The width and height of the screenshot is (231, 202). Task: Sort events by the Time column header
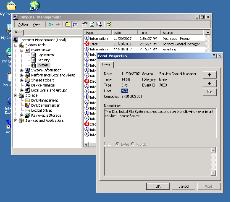click(149, 33)
